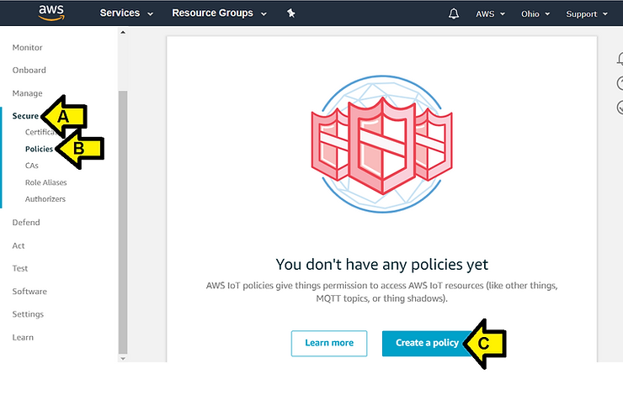Open the notifications bell in header
The image size is (623, 395).
pos(453,14)
